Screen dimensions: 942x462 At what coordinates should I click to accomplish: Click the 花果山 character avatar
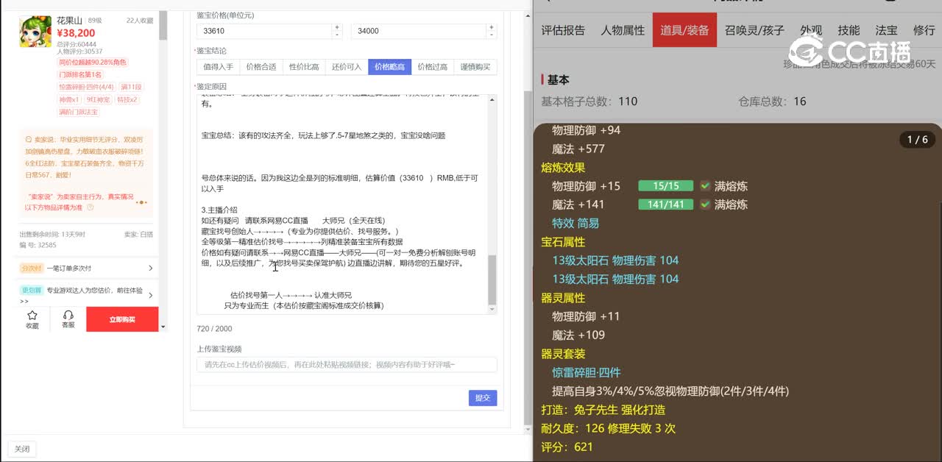tap(35, 31)
